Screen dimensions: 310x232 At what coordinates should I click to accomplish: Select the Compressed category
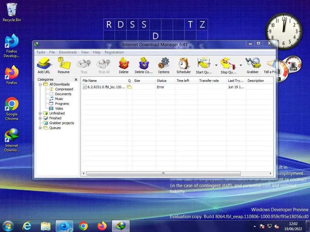[64, 89]
